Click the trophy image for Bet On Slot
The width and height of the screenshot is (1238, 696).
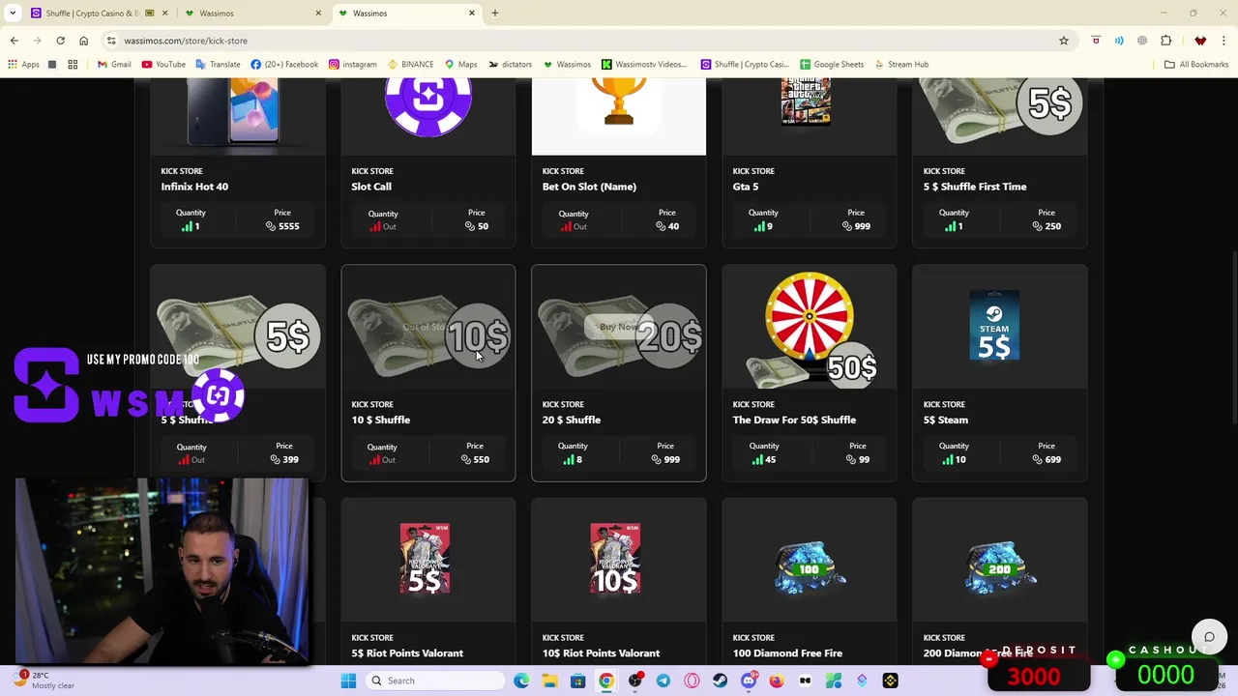click(x=619, y=103)
